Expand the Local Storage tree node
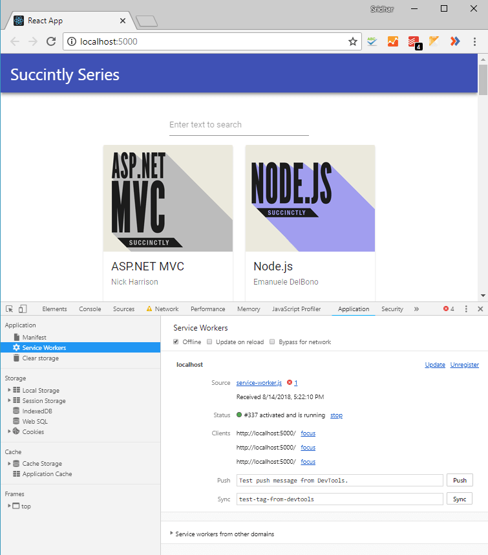 9,389
